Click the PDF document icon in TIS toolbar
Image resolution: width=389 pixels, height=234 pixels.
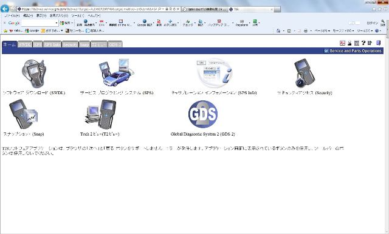point(342,43)
